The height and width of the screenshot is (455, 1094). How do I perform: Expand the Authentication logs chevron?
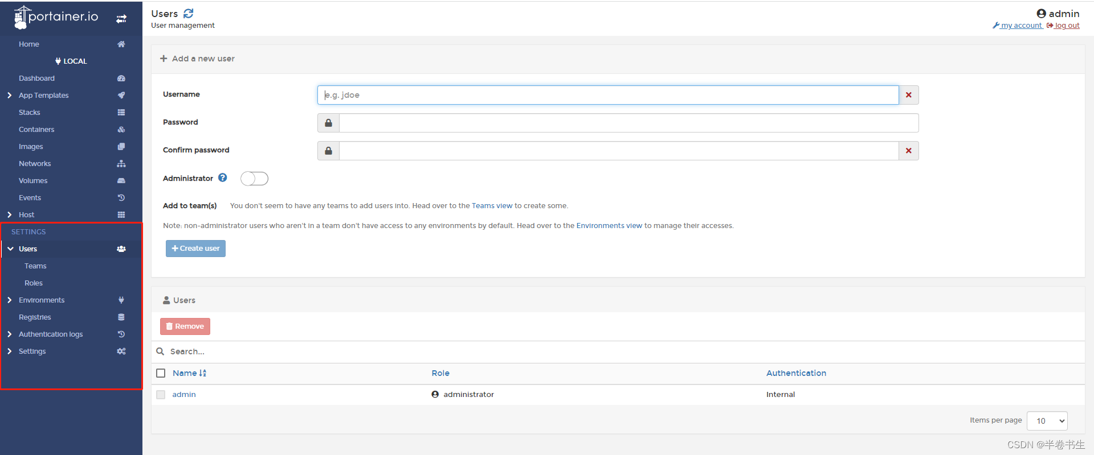(x=10, y=334)
